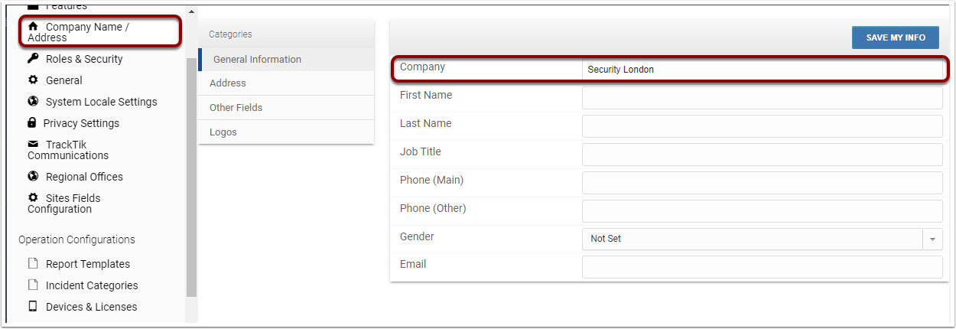Open Incident Categories in the sidebar
956x329 pixels.
[x=92, y=285]
